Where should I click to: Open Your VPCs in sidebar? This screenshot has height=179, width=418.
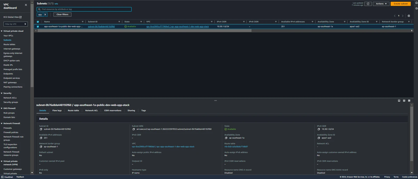[8, 36]
